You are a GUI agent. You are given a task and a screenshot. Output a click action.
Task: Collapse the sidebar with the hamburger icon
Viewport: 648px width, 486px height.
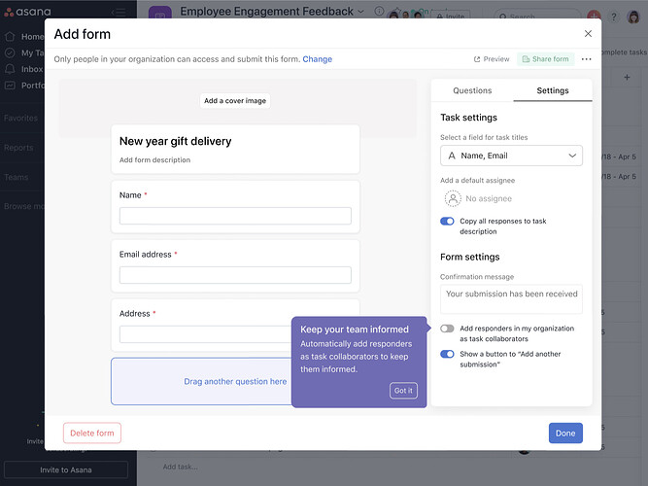(119, 13)
